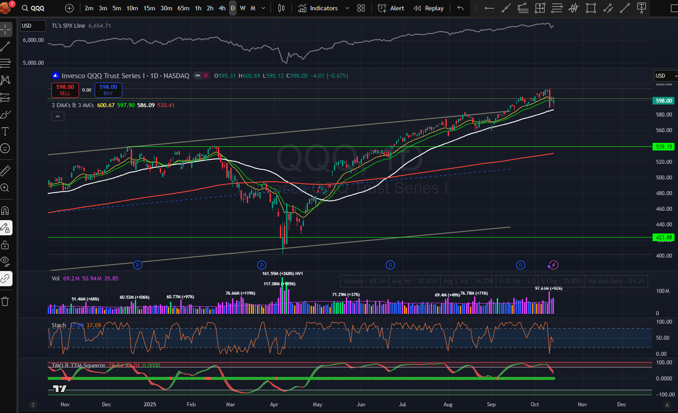Toggle hide all drawings eye icon
Image resolution: width=678 pixels, height=413 pixels.
pyautogui.click(x=6, y=262)
